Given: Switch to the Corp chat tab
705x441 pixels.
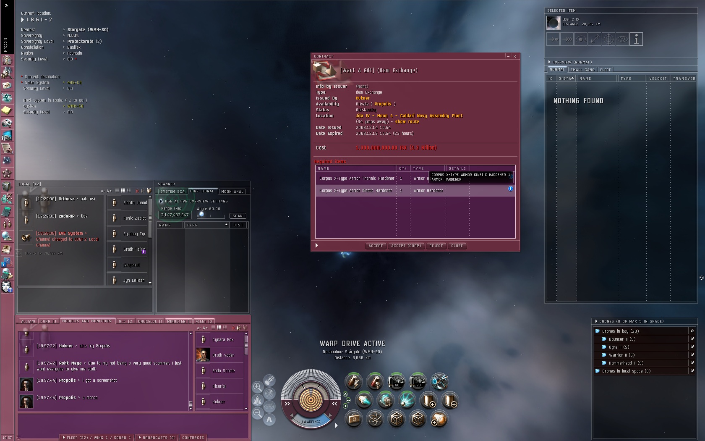Looking at the screenshot, I should click(49, 321).
